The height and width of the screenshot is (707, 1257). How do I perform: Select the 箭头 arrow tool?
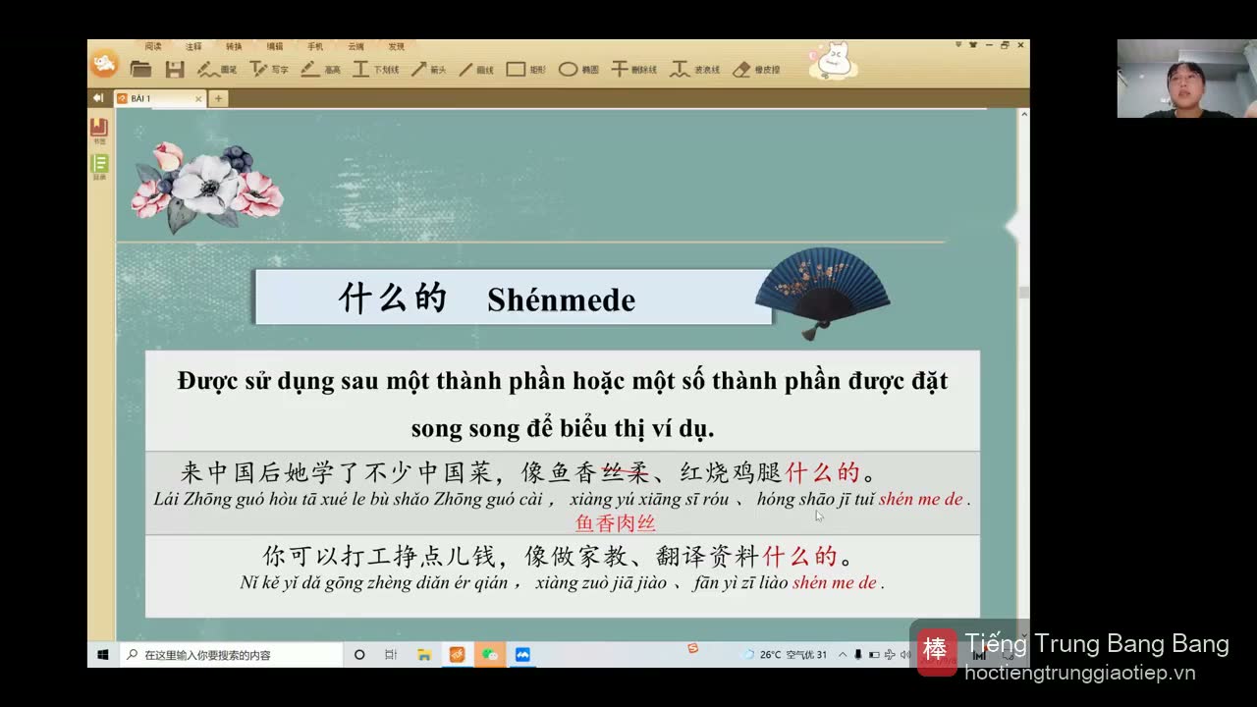coord(428,69)
